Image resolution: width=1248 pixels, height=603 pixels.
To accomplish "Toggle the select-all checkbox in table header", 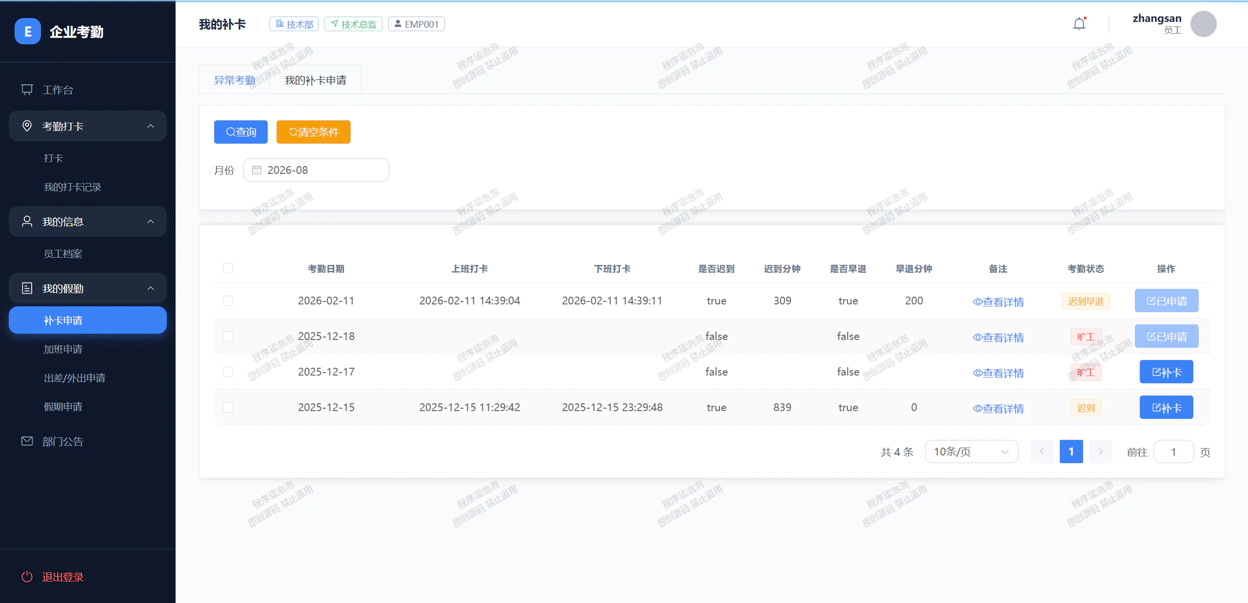I will [228, 268].
